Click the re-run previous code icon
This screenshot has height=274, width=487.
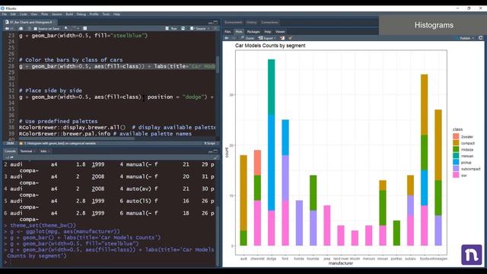coord(183,29)
